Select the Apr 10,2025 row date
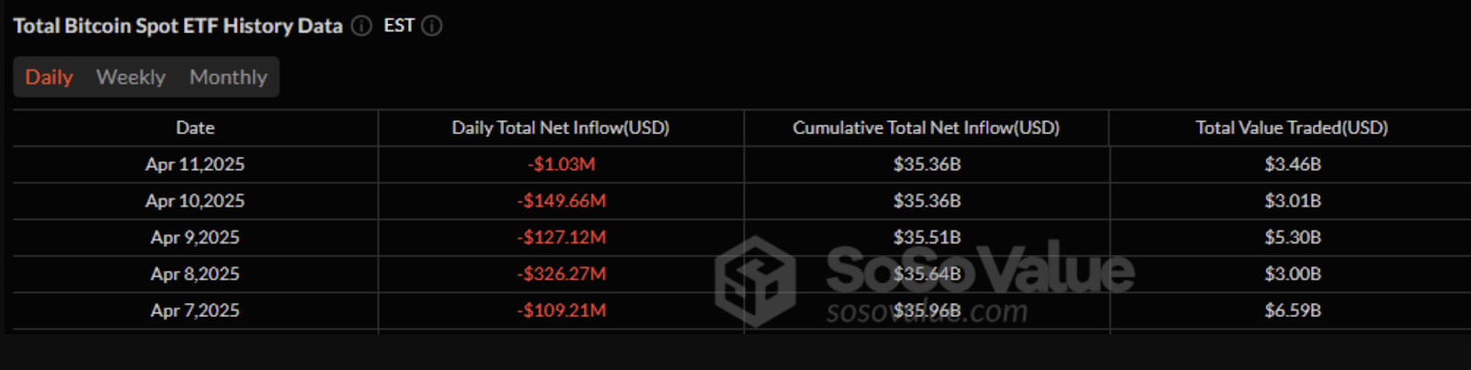Viewport: 1471px width, 370px height. point(195,201)
